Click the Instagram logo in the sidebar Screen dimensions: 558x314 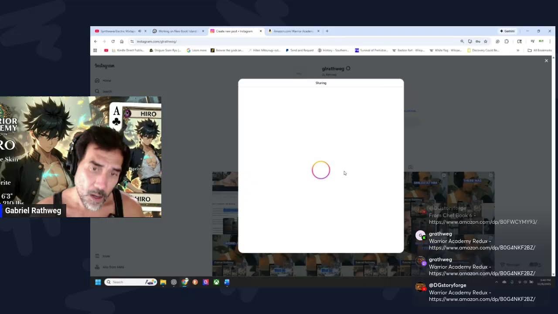(x=105, y=66)
